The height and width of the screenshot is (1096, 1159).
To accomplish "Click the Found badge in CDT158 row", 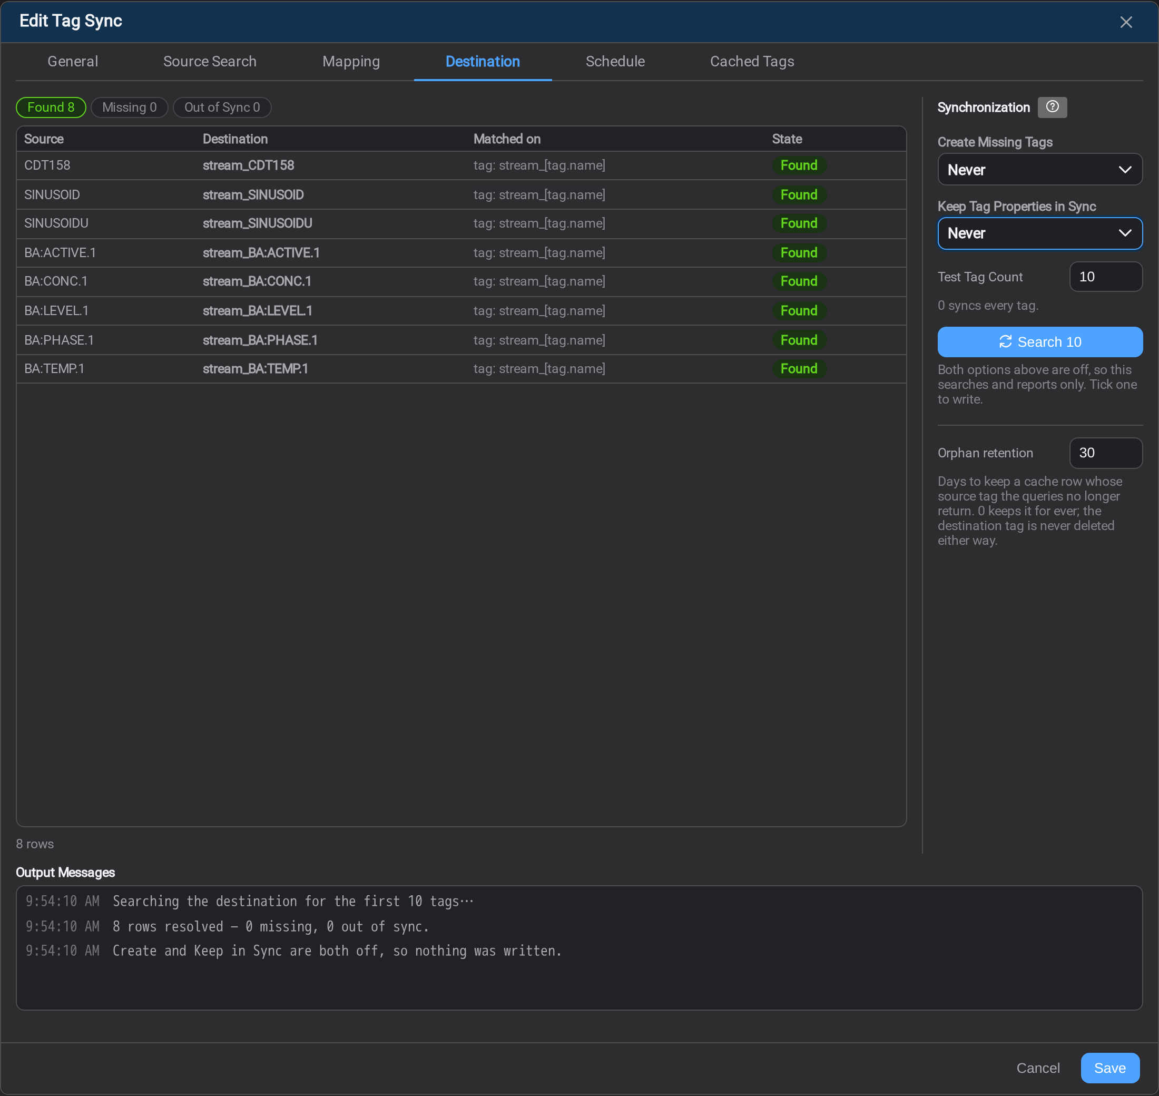I will coord(799,165).
